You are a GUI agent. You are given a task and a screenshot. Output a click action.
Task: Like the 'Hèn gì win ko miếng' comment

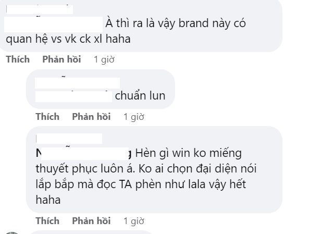coord(47,221)
